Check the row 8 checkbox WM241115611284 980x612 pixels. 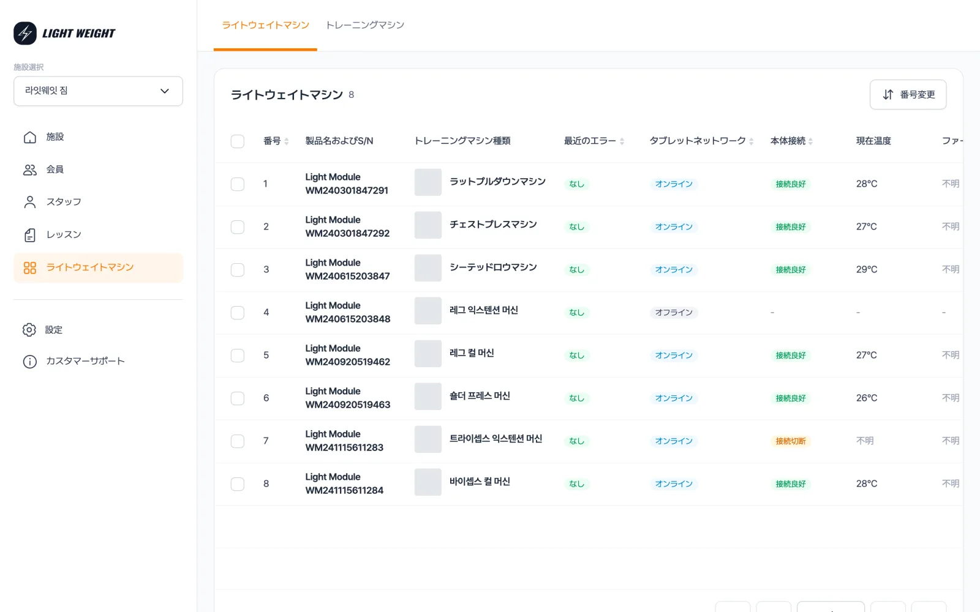[238, 484]
